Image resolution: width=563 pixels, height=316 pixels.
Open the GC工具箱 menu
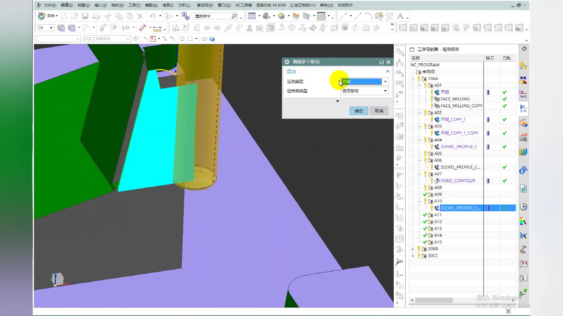click(x=243, y=5)
